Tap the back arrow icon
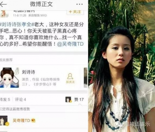The width and height of the screenshot is (155, 132). point(3,4)
